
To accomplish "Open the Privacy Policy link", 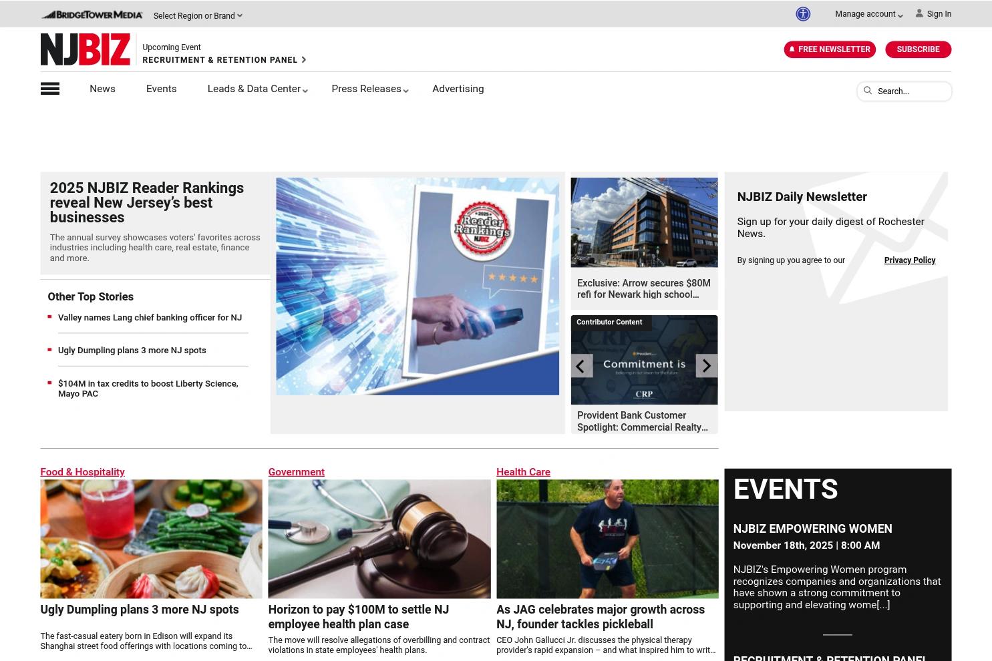I will pyautogui.click(x=909, y=260).
